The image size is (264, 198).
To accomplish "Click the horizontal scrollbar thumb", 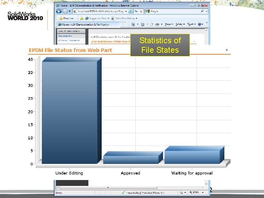I will coord(109,188).
